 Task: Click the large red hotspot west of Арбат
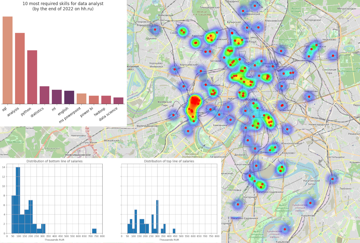[x=195, y=101]
